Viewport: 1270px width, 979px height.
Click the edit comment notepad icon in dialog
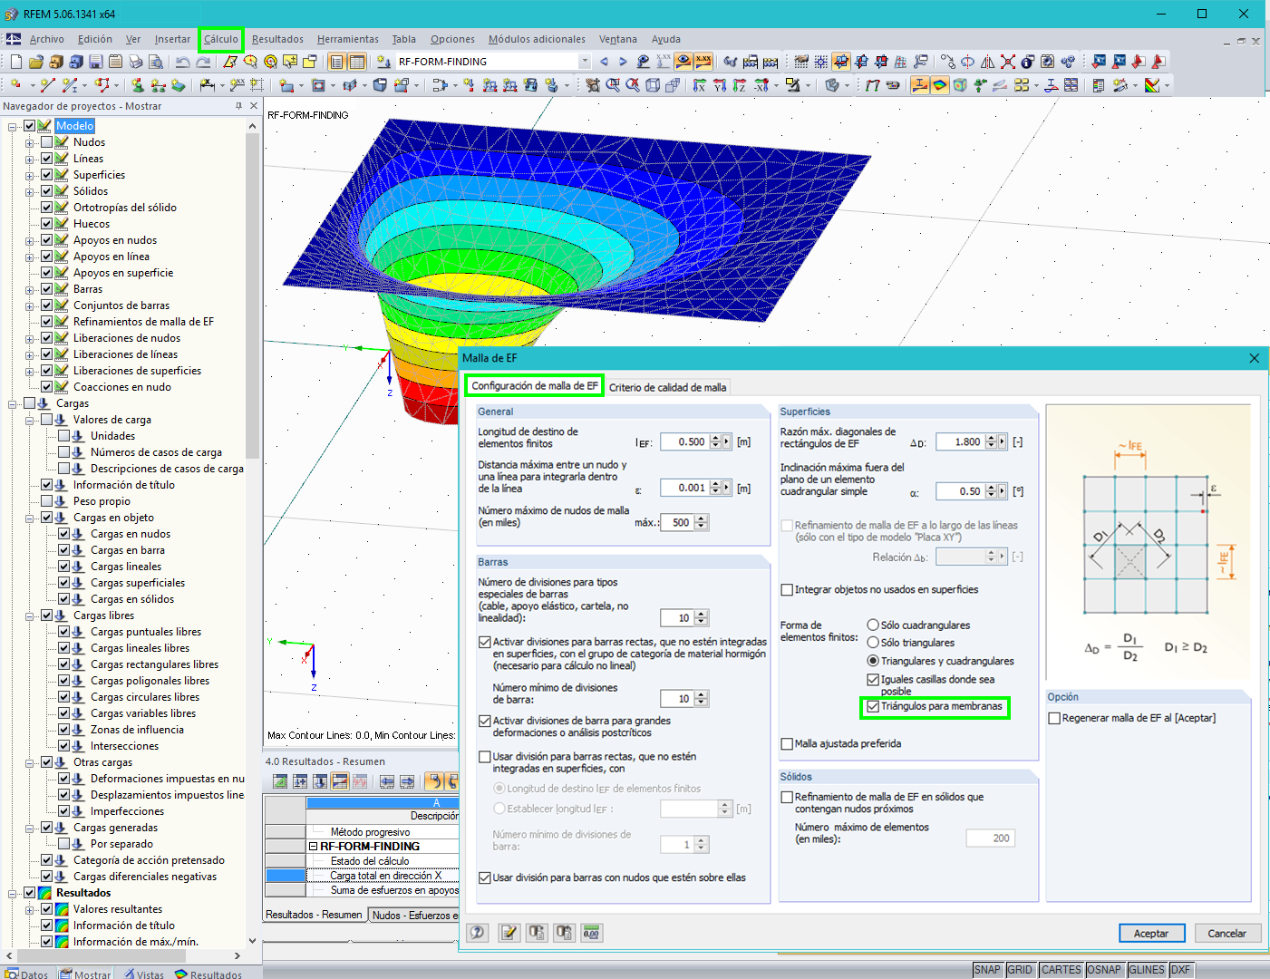pyautogui.click(x=509, y=933)
